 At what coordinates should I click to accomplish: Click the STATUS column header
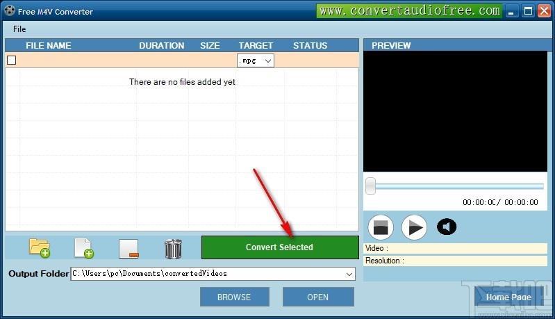(310, 46)
